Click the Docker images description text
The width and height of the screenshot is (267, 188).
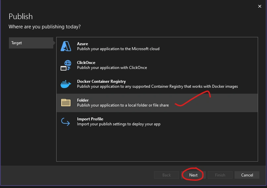click(x=157, y=86)
